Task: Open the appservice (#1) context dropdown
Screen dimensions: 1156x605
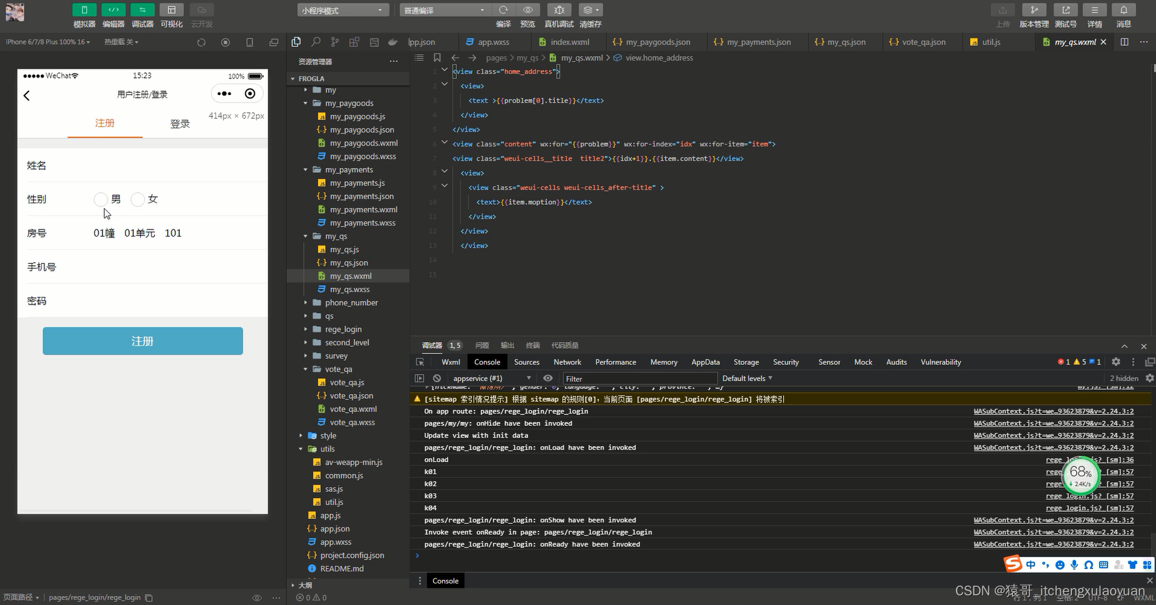Action: (492, 379)
